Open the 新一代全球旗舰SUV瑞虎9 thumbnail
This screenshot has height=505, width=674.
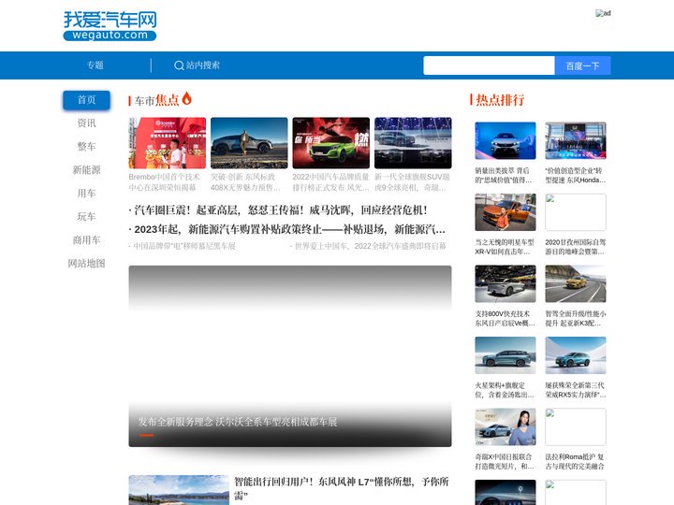pyautogui.click(x=413, y=143)
